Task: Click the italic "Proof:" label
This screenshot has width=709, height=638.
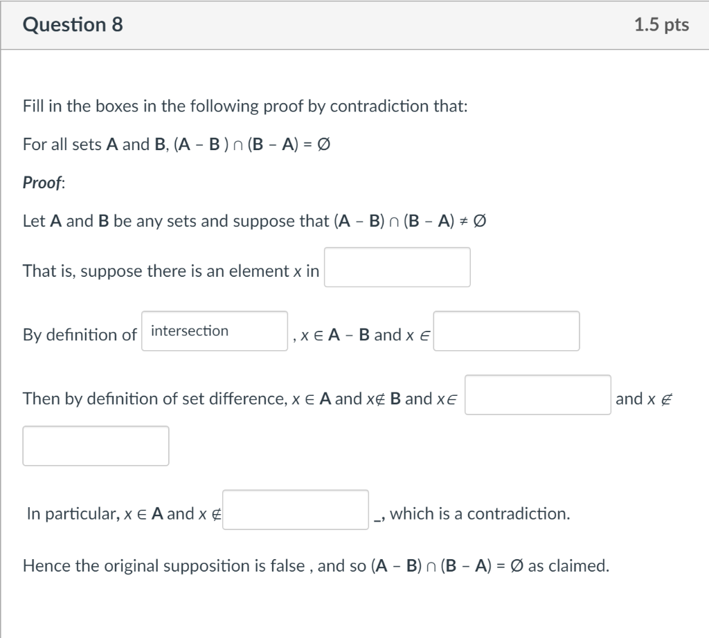Action: coord(44,183)
